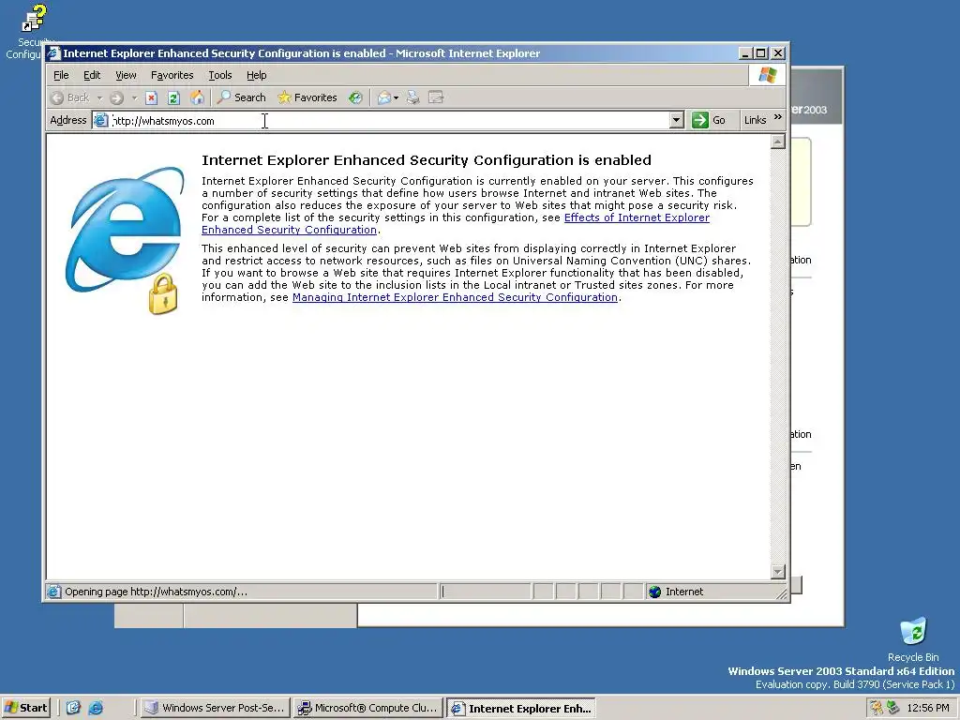Click the IE title bar system icon

coord(54,53)
